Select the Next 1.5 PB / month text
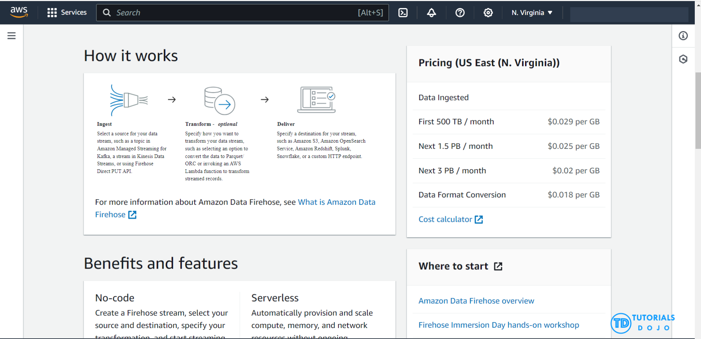 click(x=456, y=146)
